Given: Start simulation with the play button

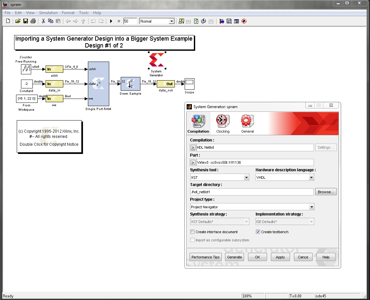Looking at the screenshot, I should click(111, 21).
